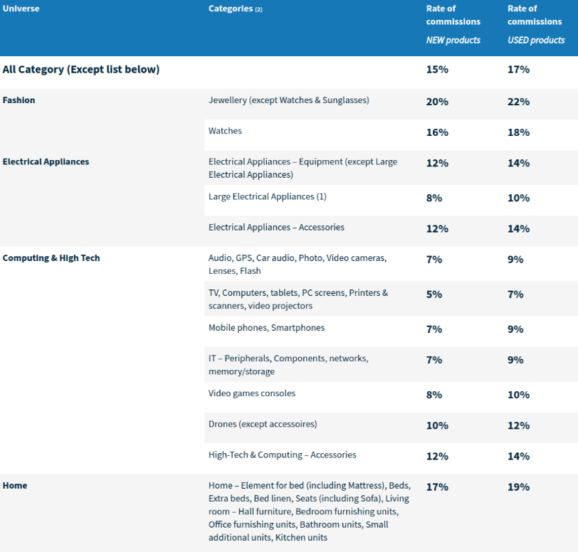578x552 pixels.
Task: Select the 5% new TV, Computers rate
Action: click(x=434, y=294)
